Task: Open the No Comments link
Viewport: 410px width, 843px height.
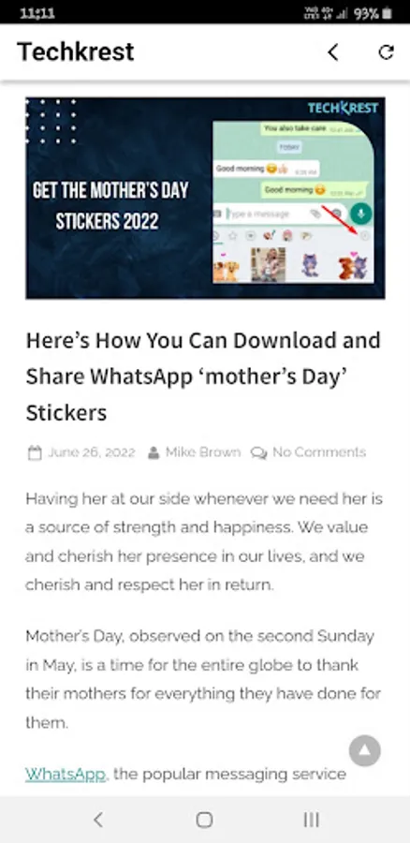Action: click(x=319, y=452)
